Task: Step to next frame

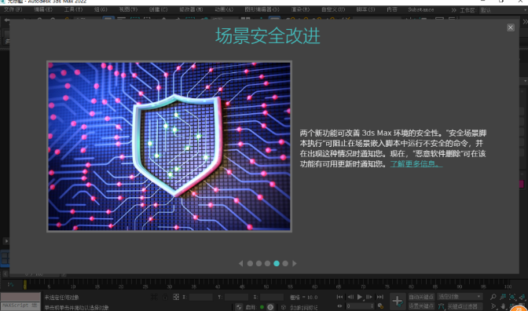Action: pyautogui.click(x=369, y=297)
